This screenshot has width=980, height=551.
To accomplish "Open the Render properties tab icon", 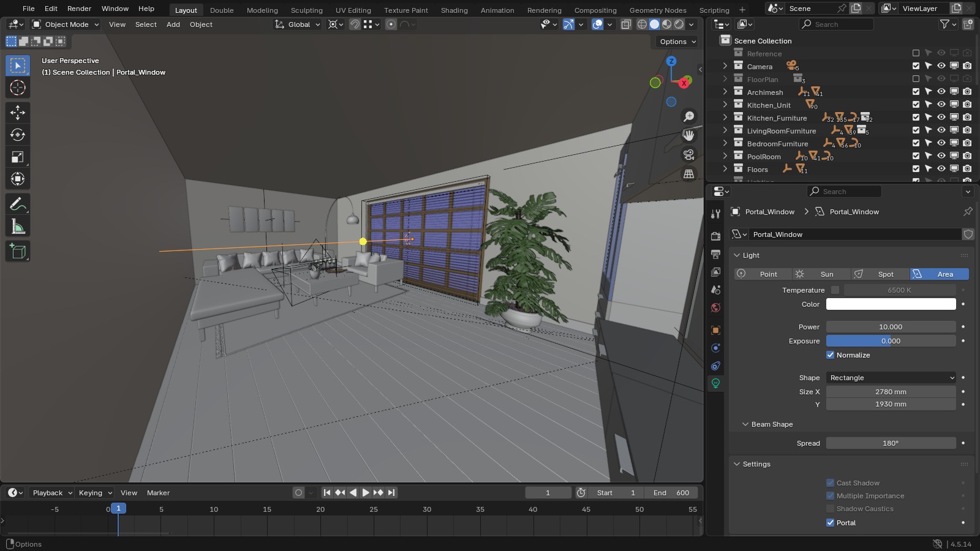I will tap(715, 236).
